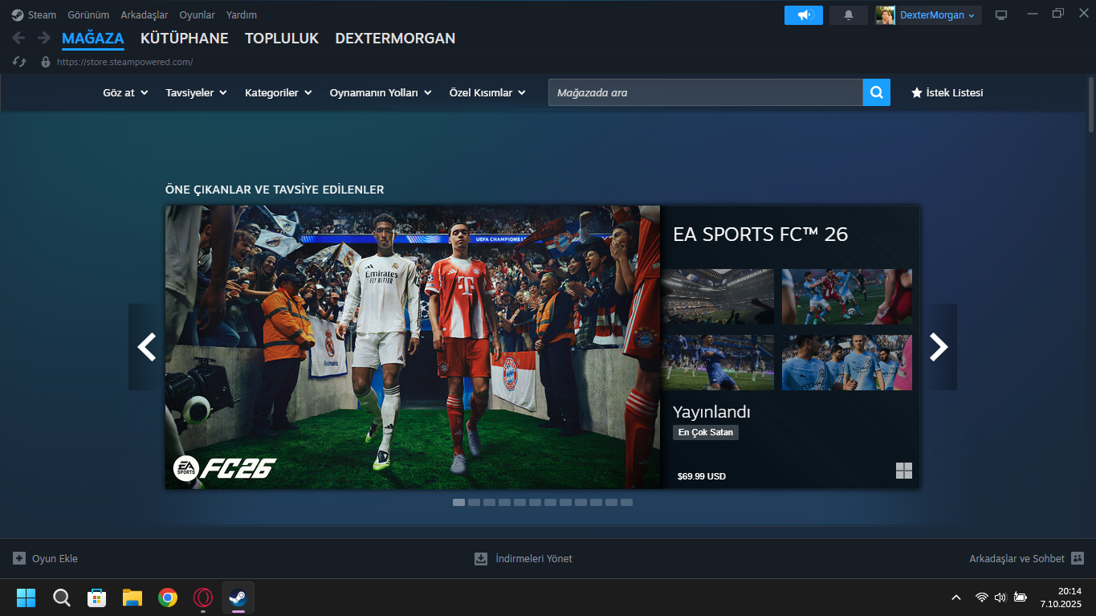Expand the Özel Kısımlar dropdown

click(x=487, y=92)
